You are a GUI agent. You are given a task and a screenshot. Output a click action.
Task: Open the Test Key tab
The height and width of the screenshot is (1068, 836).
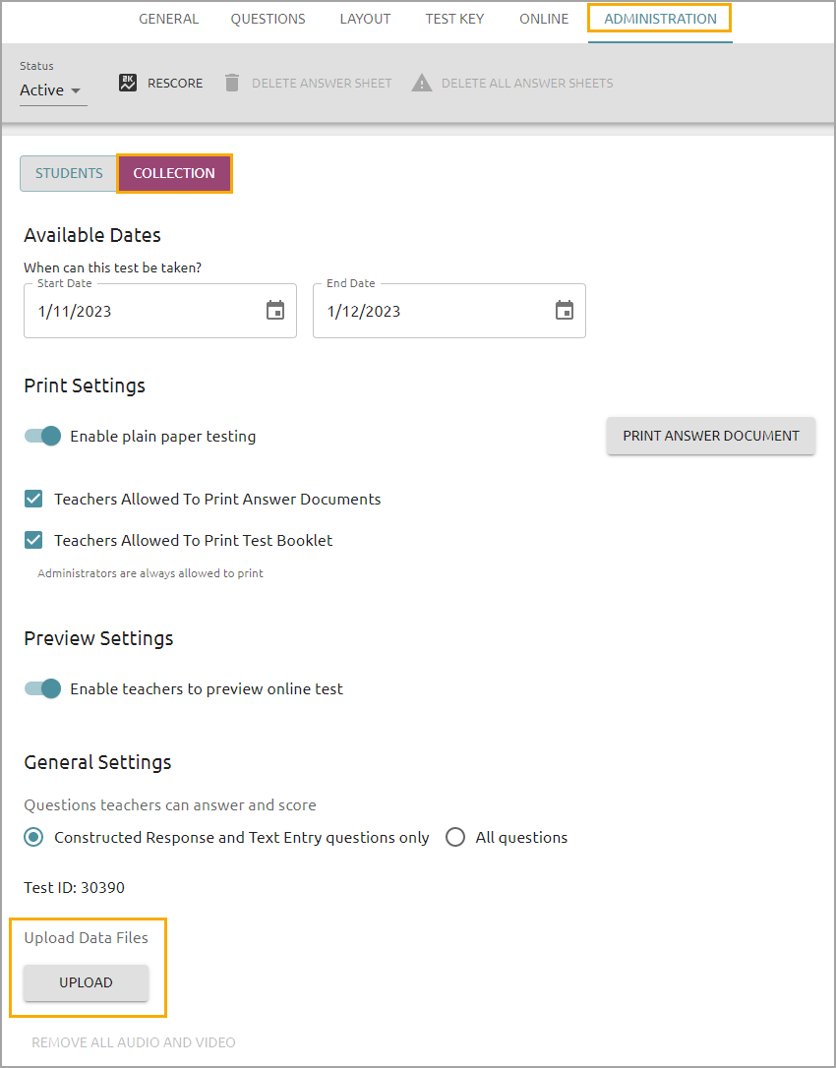454,19
